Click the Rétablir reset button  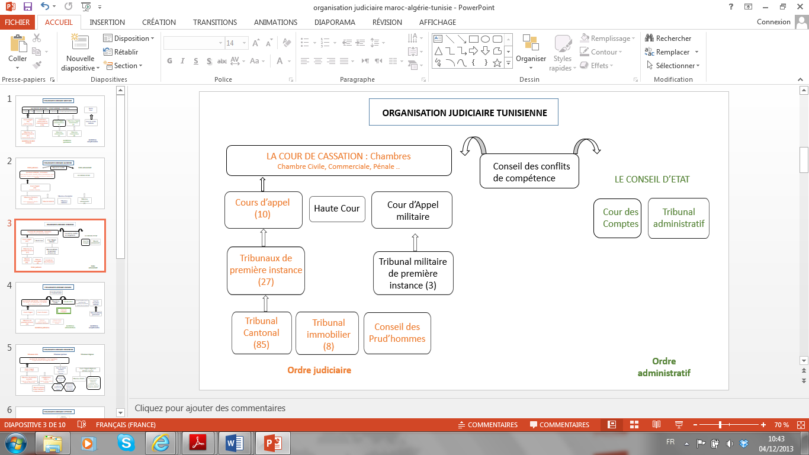pyautogui.click(x=121, y=52)
